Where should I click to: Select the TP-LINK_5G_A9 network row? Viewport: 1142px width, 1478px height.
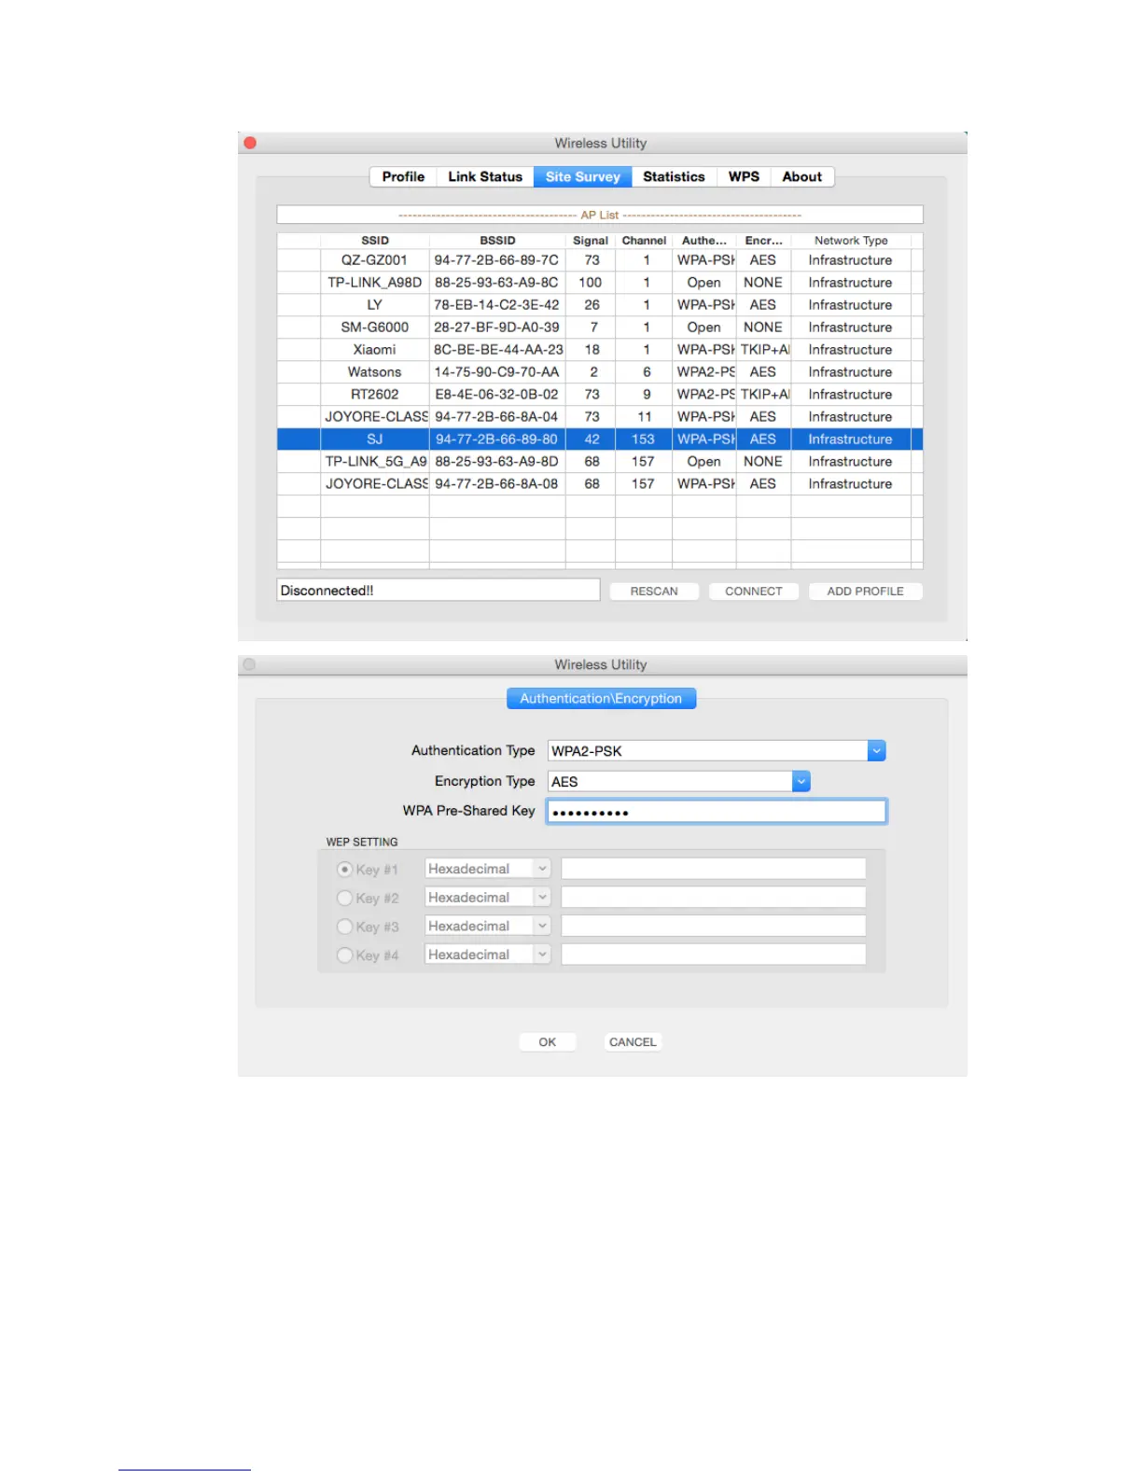pos(600,462)
